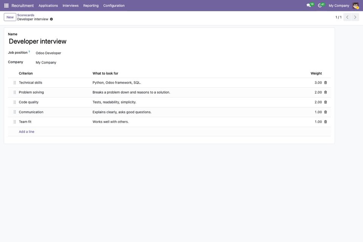
Task: Open the gear actions menu beside Developer interview
Action: tap(51, 19)
